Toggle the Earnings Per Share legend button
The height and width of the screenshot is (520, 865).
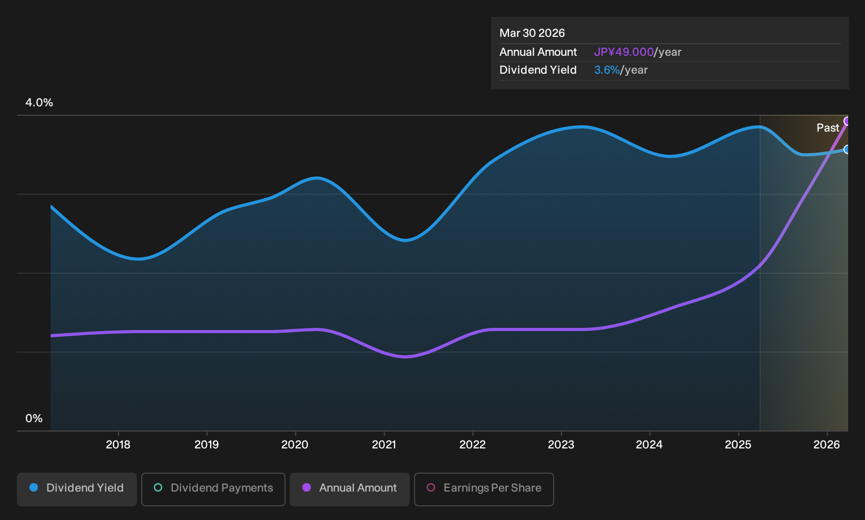click(x=484, y=489)
